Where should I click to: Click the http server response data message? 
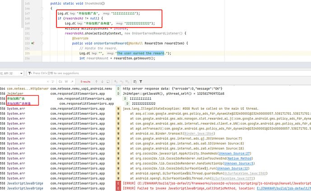172,89
